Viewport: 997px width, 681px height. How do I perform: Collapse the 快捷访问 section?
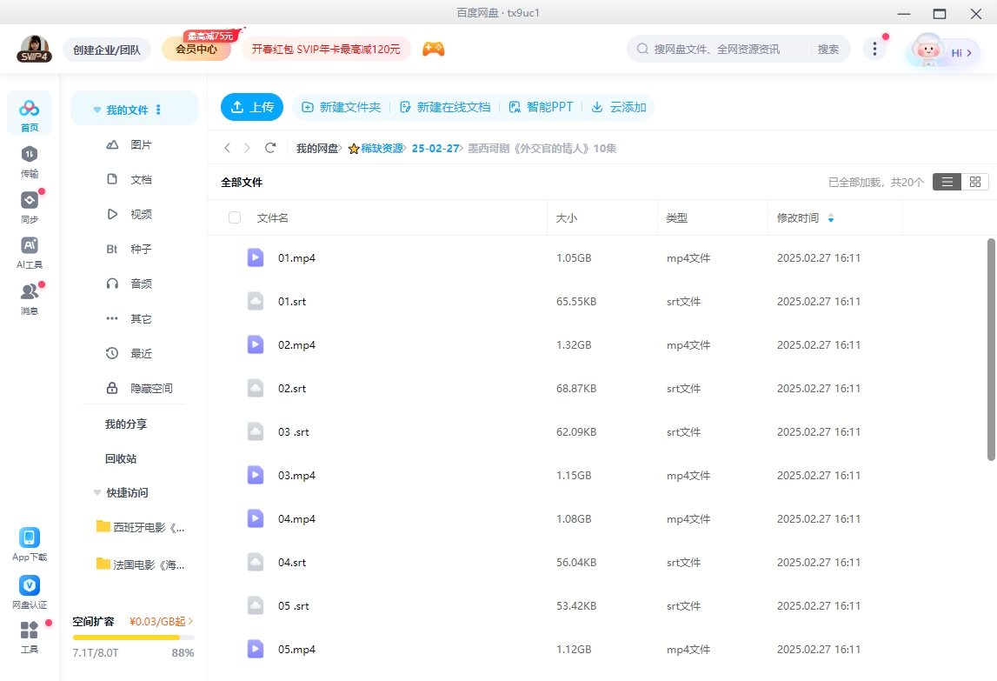pyautogui.click(x=96, y=492)
